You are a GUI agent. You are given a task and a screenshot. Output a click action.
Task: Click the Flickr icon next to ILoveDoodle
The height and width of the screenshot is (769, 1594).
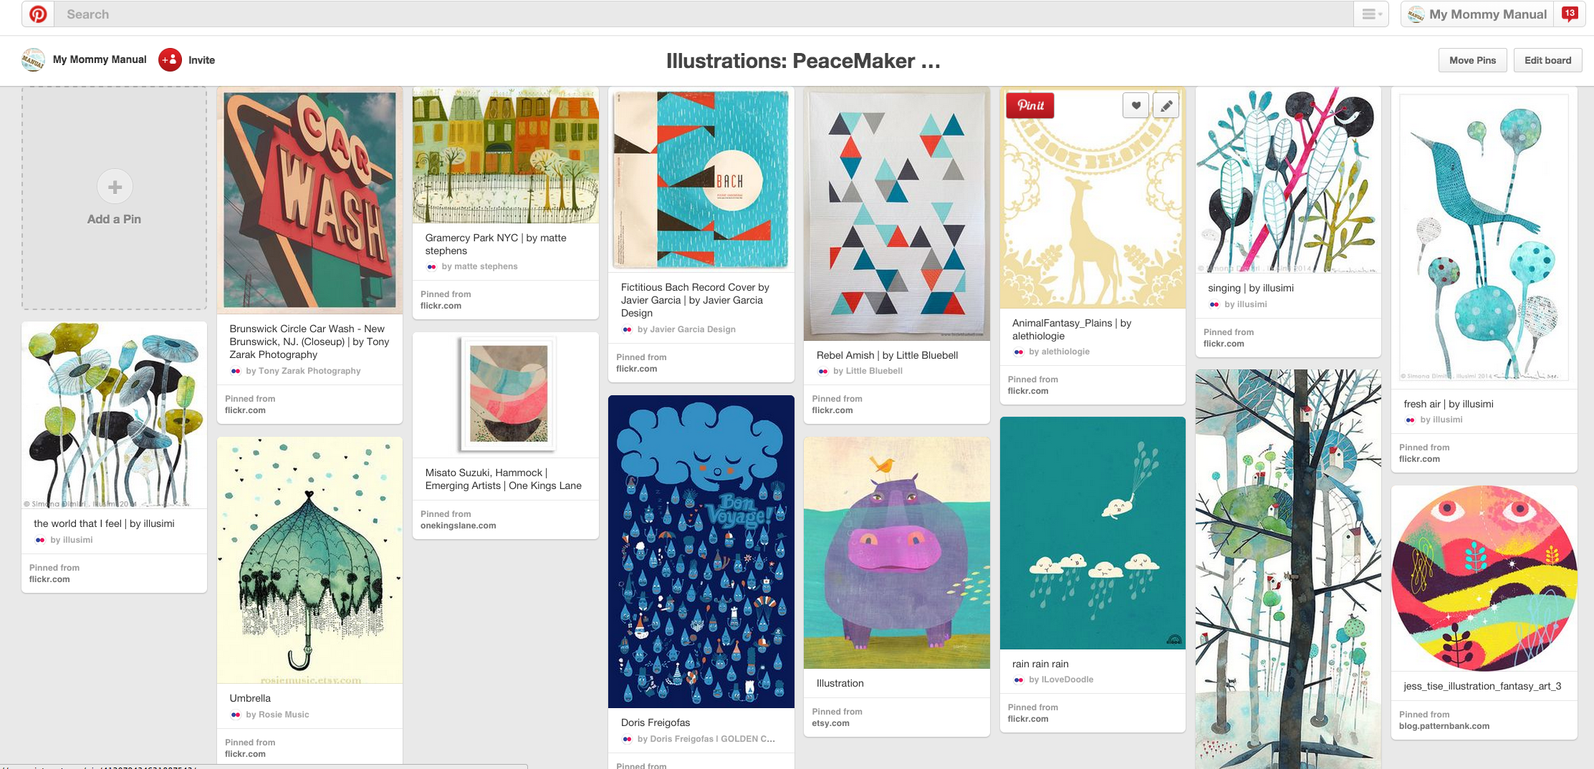(x=1019, y=679)
